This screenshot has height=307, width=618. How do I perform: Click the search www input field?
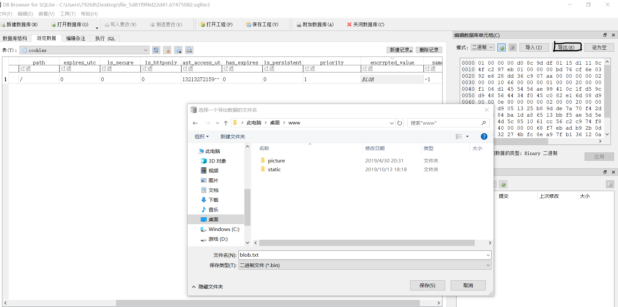click(444, 123)
